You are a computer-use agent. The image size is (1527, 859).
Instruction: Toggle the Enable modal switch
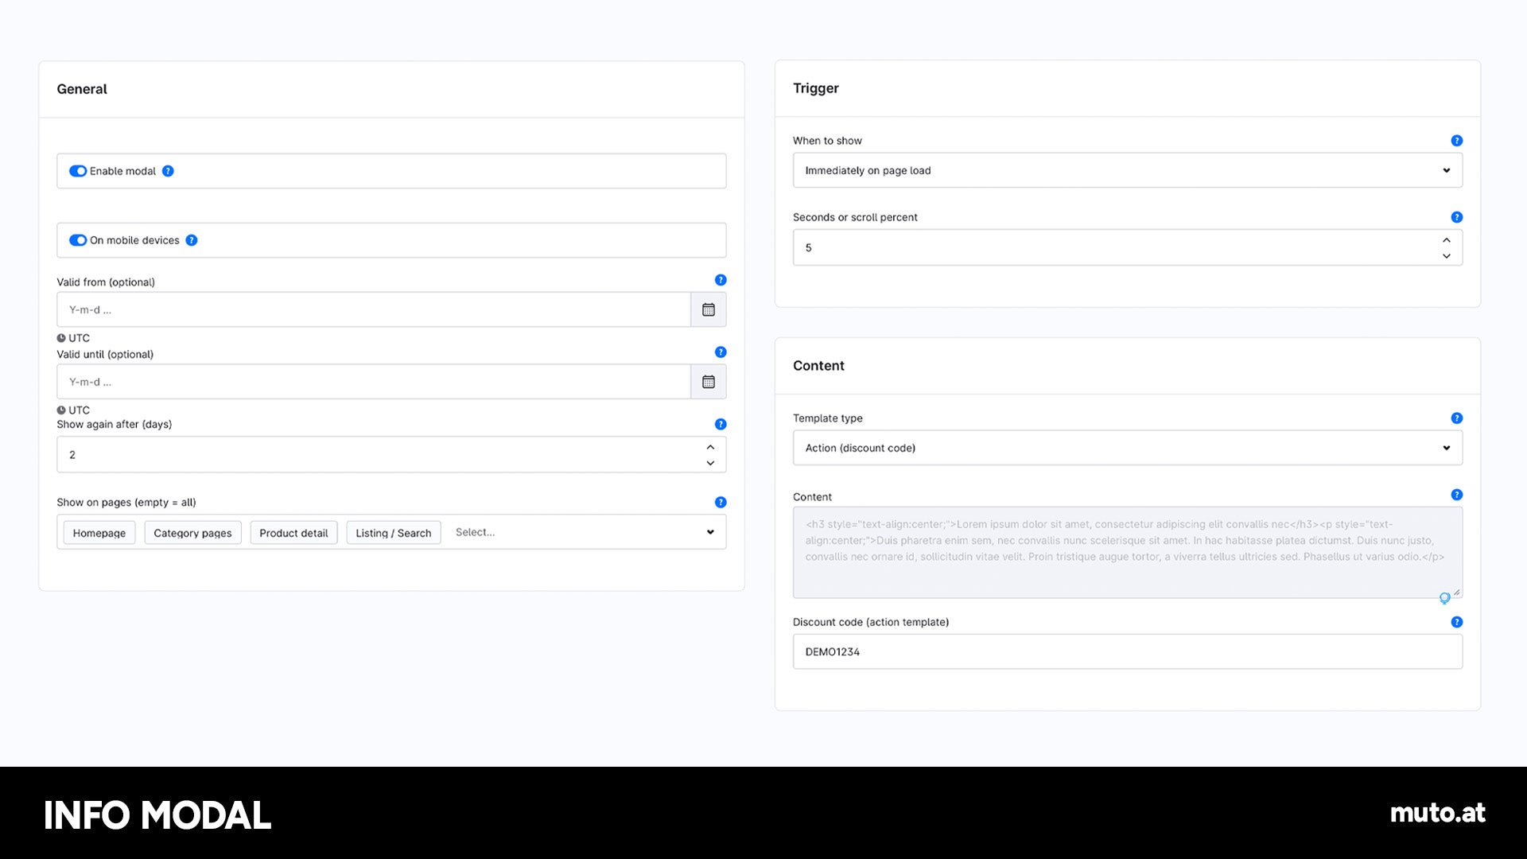pos(78,171)
